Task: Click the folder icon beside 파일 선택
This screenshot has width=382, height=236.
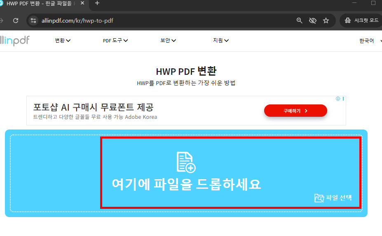Action: click(x=319, y=198)
